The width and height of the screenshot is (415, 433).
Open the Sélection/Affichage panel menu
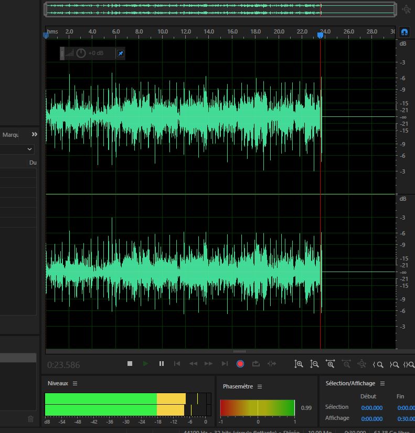(382, 384)
